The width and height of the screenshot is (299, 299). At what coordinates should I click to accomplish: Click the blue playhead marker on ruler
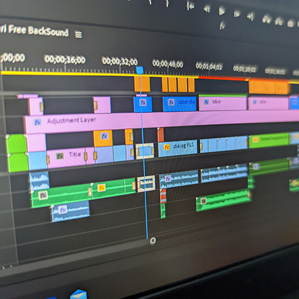[140, 70]
